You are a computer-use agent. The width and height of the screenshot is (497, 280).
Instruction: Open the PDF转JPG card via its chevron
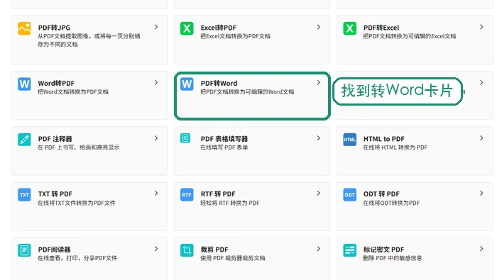pos(156,27)
